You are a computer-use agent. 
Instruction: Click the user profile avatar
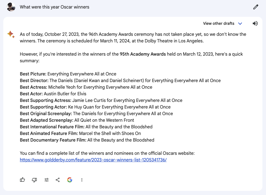point(11,7)
